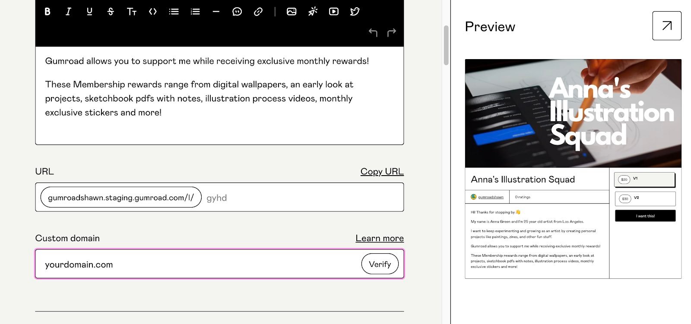Undo the last edit
Image resolution: width=691 pixels, height=324 pixels.
[373, 32]
